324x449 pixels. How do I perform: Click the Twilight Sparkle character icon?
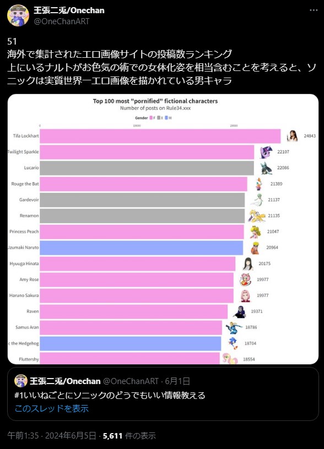pyautogui.click(x=266, y=152)
